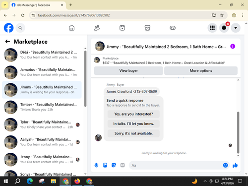248x186 pixels.
Task: Click the Facebook search magnifier icon
Action: click(x=20, y=28)
